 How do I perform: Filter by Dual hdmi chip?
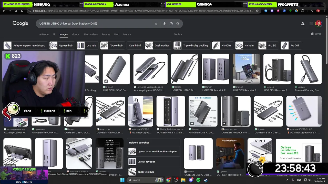(x=135, y=45)
